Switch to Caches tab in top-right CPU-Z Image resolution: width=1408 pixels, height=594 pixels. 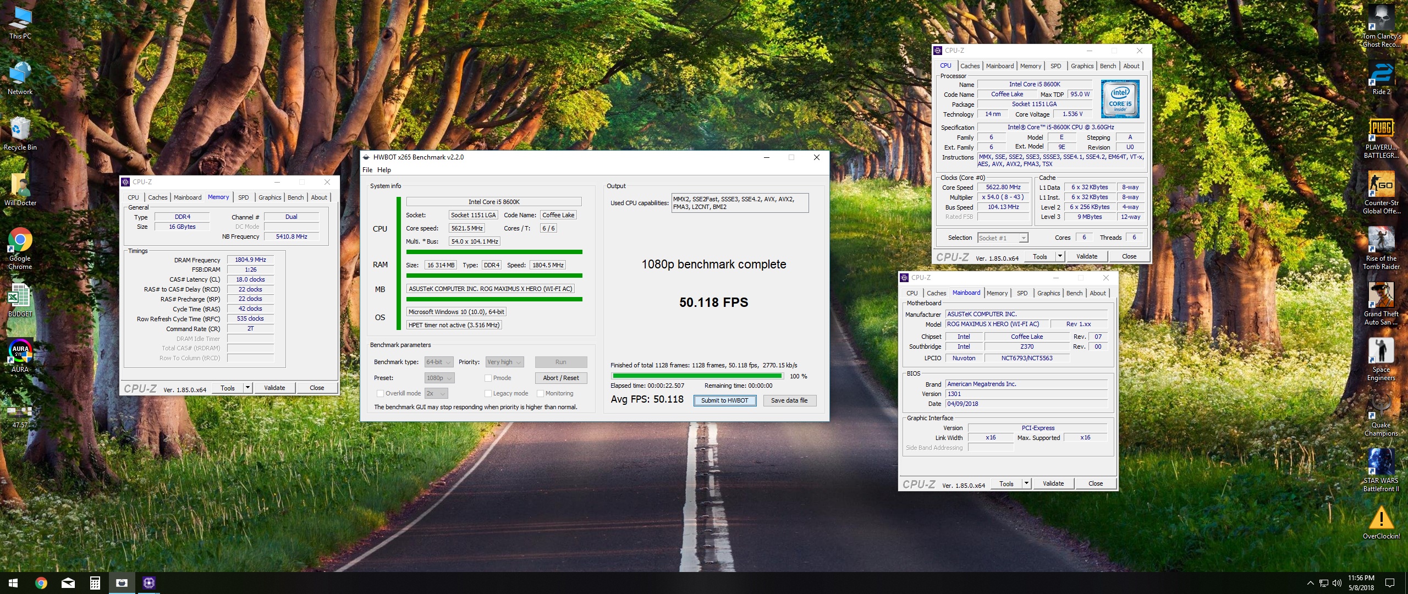tap(970, 66)
